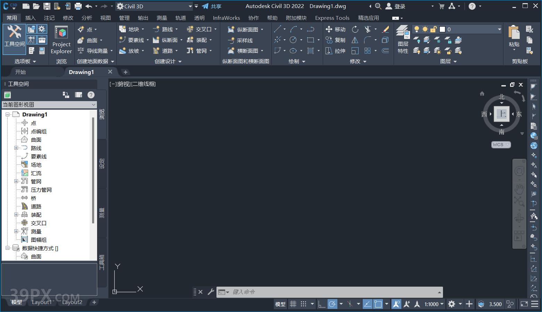Open the layer dropdown showing layer 0
The height and width of the screenshot is (312, 542).
tap(499, 29)
